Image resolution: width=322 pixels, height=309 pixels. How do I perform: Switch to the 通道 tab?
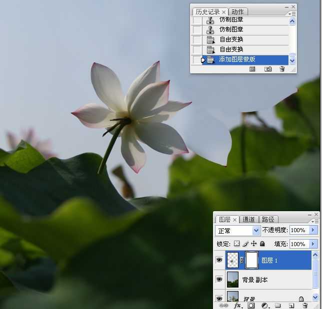(249, 219)
